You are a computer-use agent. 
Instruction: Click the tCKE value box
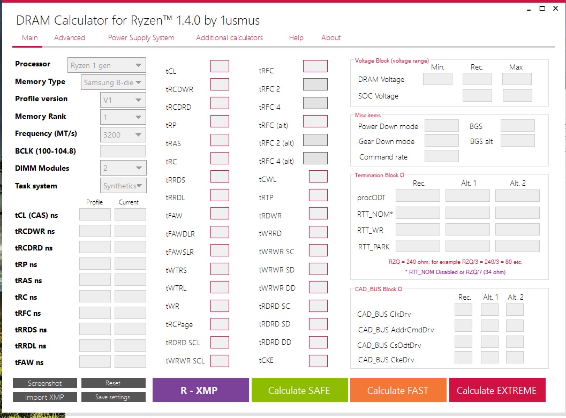click(x=319, y=361)
